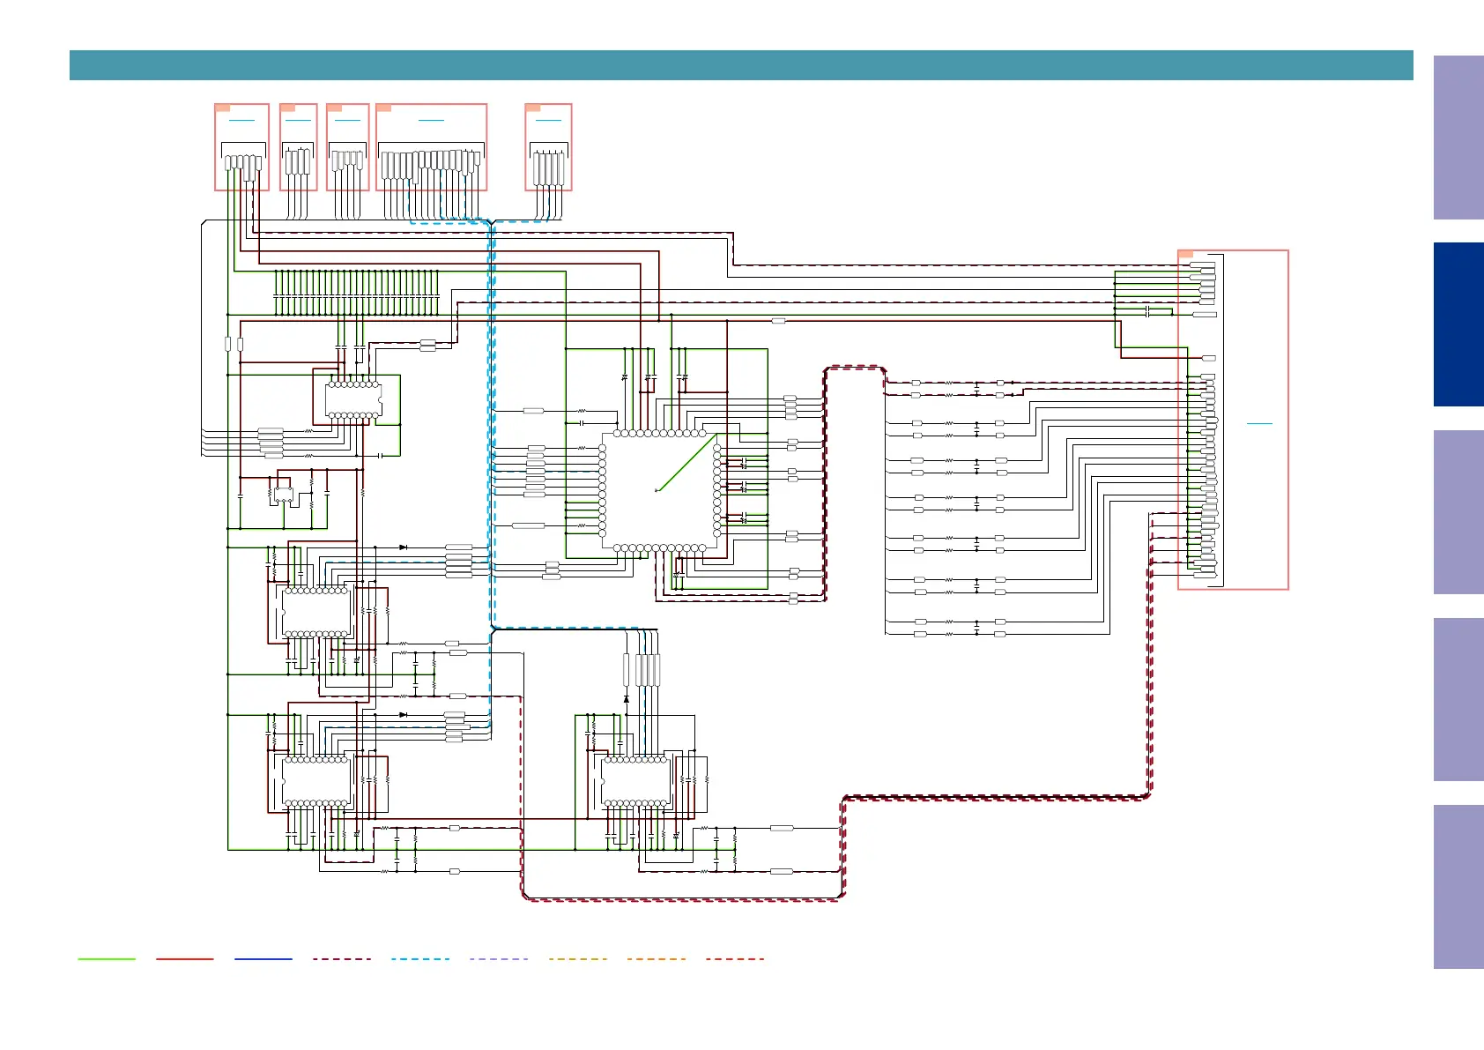Click the large square central IC chip
This screenshot has width=1484, height=1050.
660,490
